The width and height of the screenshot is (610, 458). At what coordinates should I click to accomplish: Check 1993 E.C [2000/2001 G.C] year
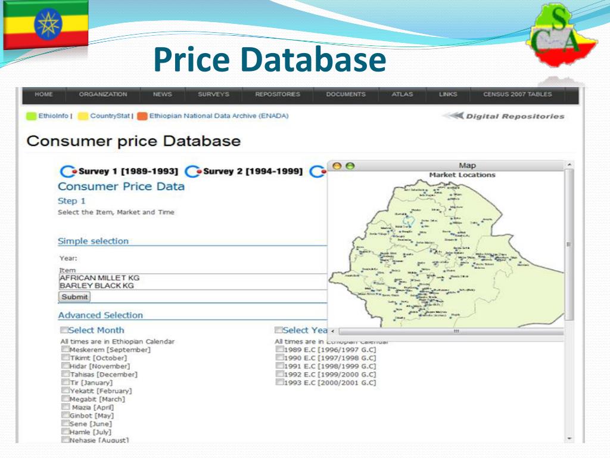pos(280,382)
